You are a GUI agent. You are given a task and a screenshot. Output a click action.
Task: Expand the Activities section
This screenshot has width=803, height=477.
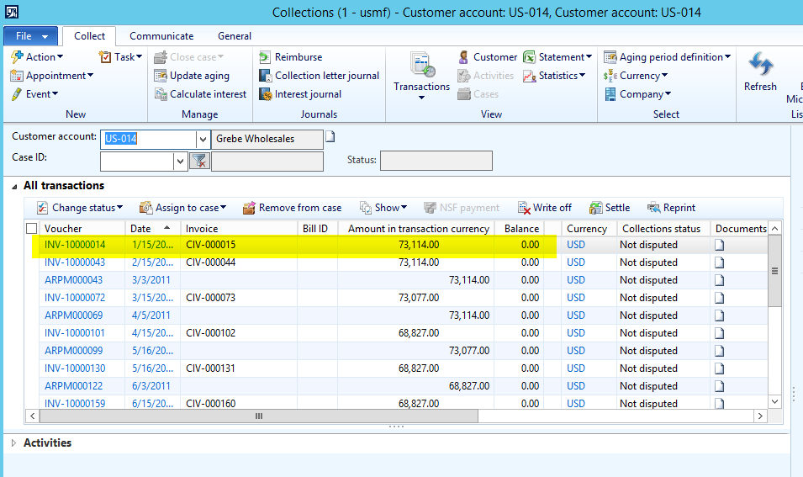coord(14,443)
